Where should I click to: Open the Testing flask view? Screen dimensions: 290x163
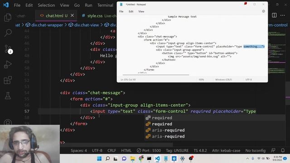pyautogui.click(x=8, y=96)
